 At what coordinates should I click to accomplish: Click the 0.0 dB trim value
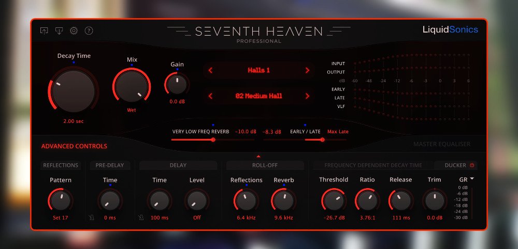click(435, 217)
